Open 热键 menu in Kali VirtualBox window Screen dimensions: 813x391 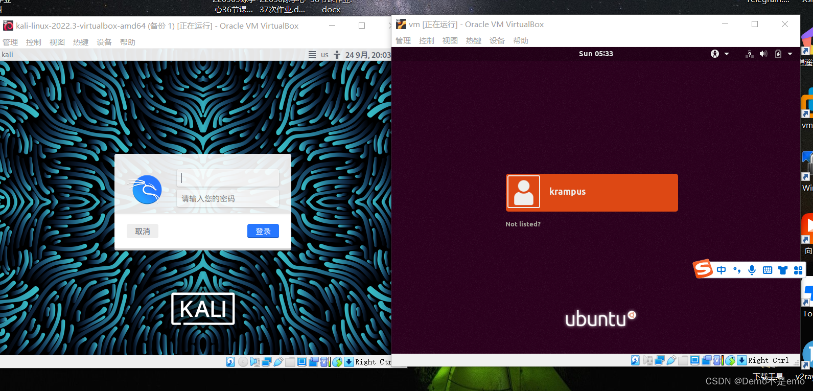pos(81,42)
